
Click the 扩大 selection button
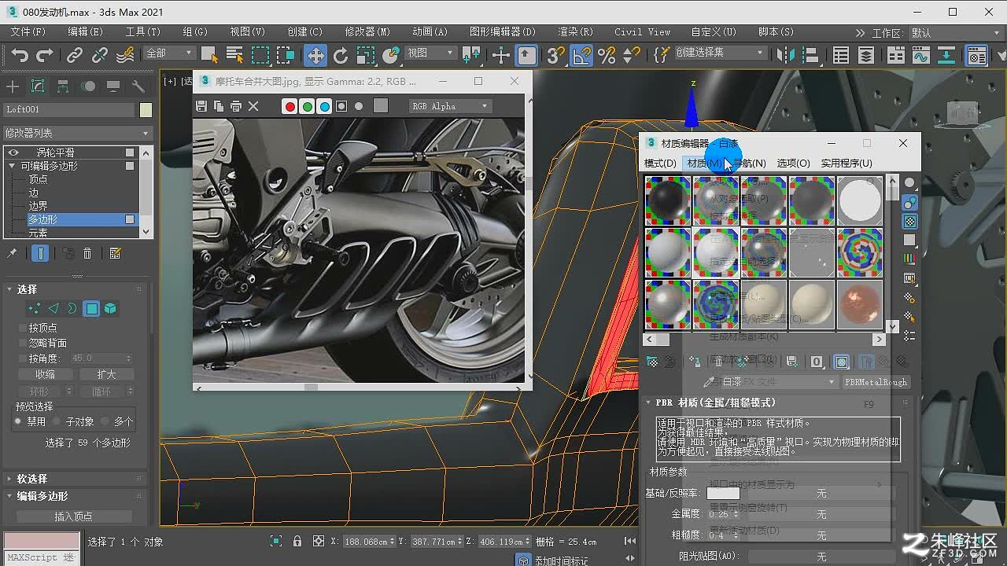click(106, 374)
